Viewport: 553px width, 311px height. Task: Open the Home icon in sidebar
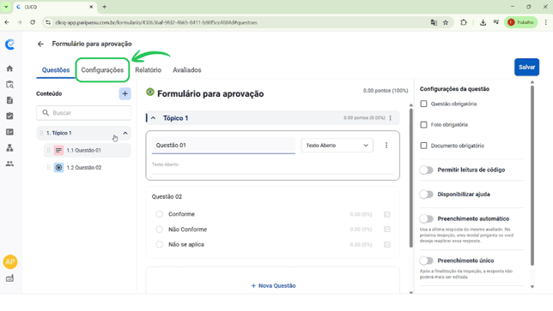(x=10, y=69)
